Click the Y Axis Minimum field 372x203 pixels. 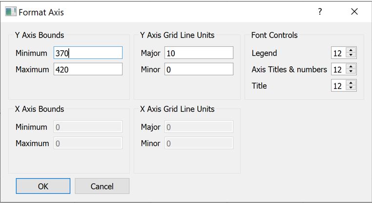(x=88, y=53)
